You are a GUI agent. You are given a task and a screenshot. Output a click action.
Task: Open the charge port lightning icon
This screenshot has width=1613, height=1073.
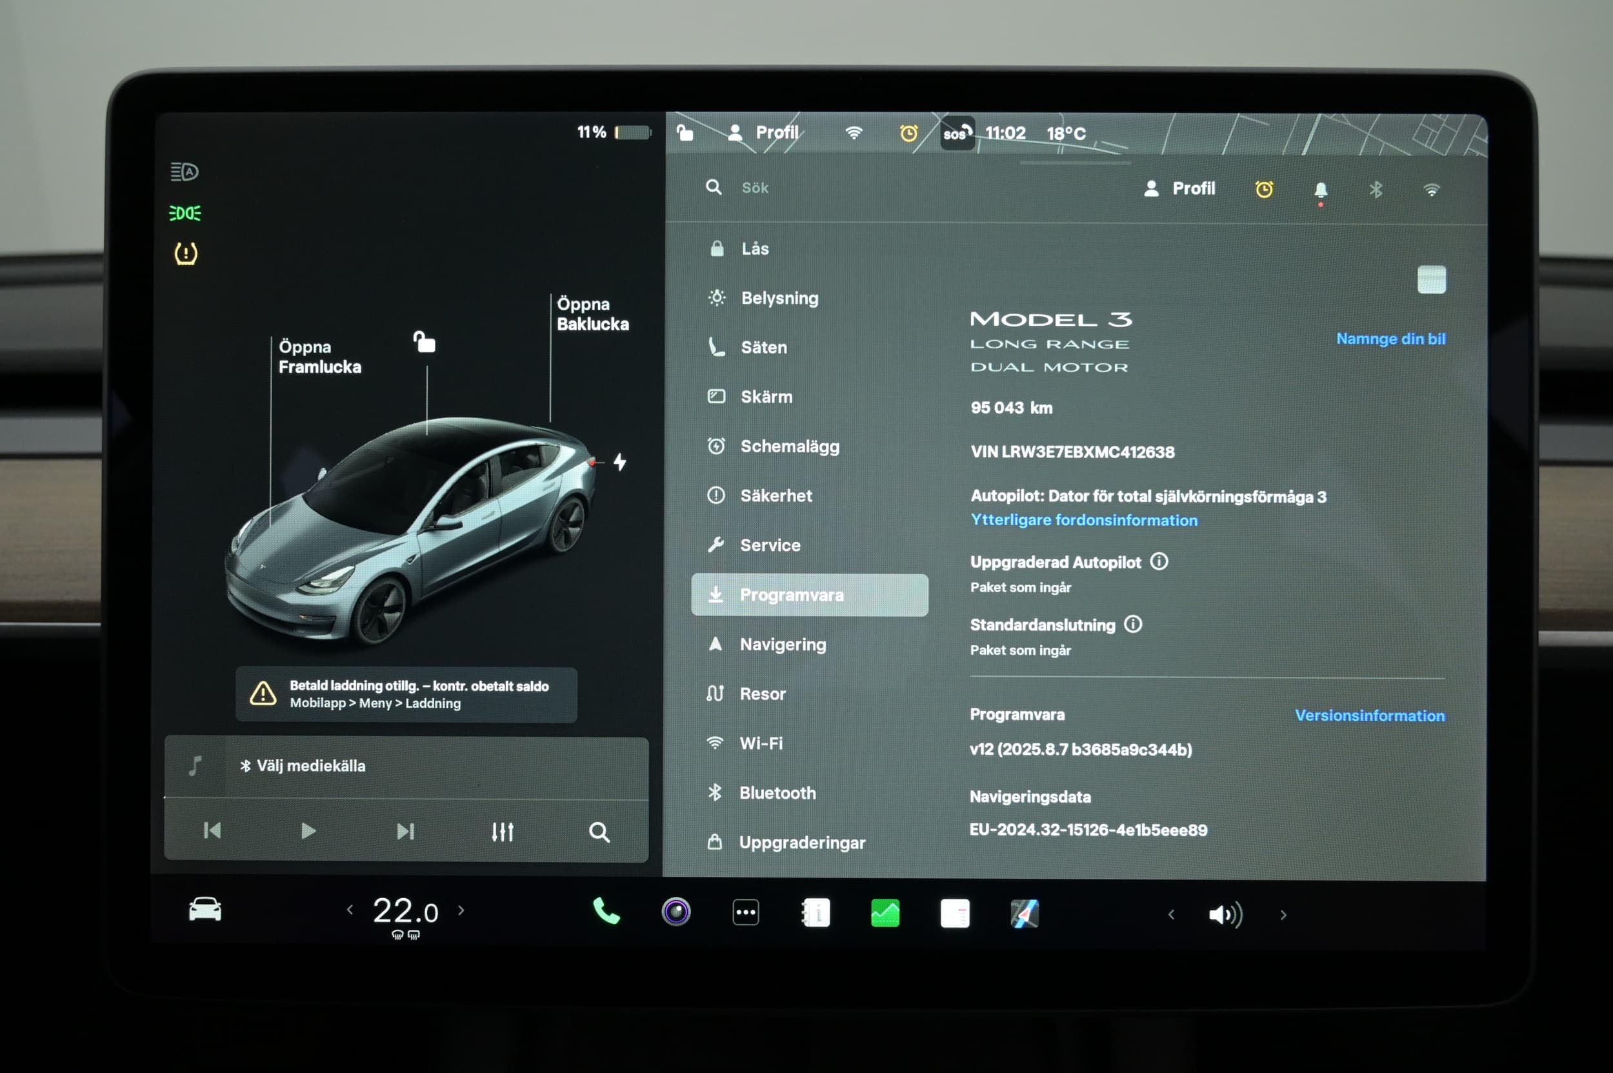click(x=620, y=462)
